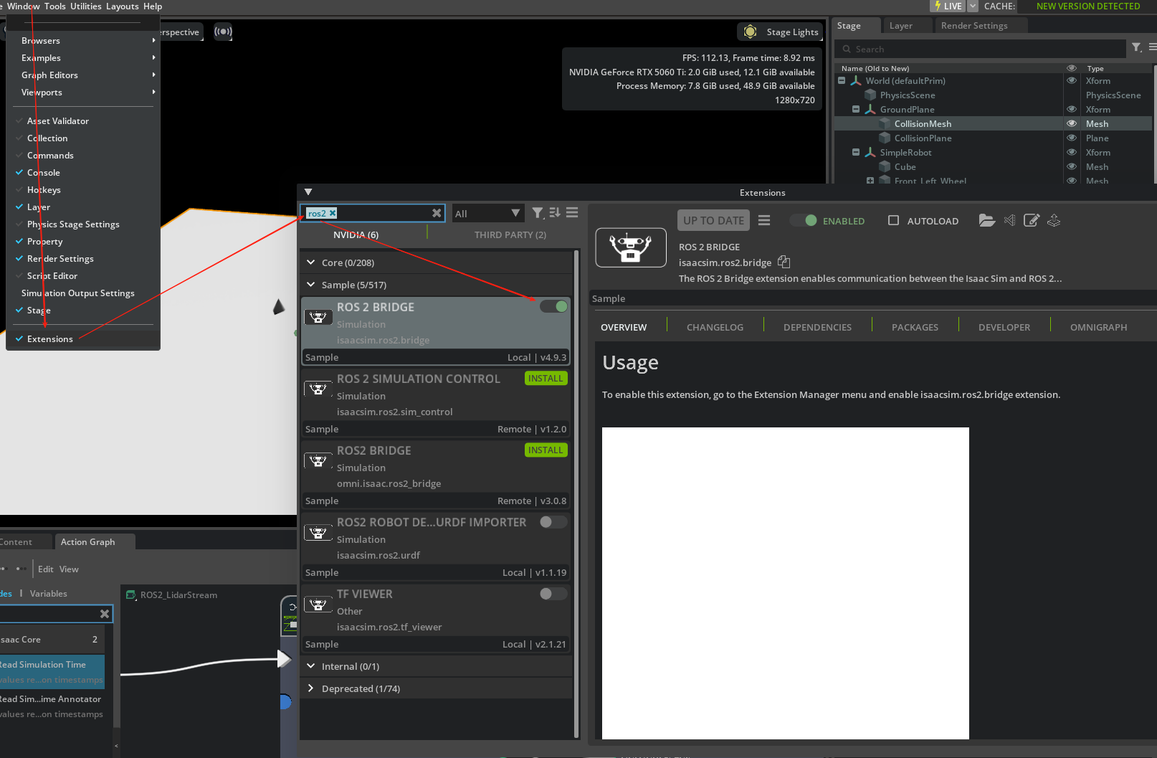Toggle the ENABLED switch in extension details
This screenshot has height=758, width=1157.
coord(804,221)
